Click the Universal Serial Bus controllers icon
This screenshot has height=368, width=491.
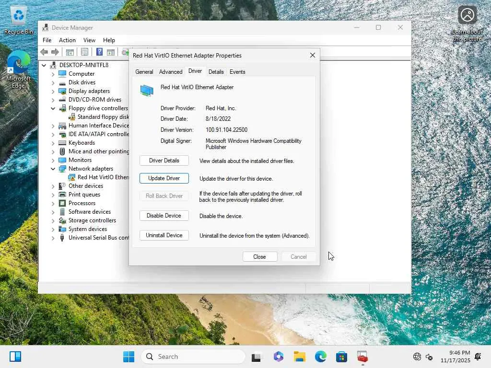tap(63, 238)
